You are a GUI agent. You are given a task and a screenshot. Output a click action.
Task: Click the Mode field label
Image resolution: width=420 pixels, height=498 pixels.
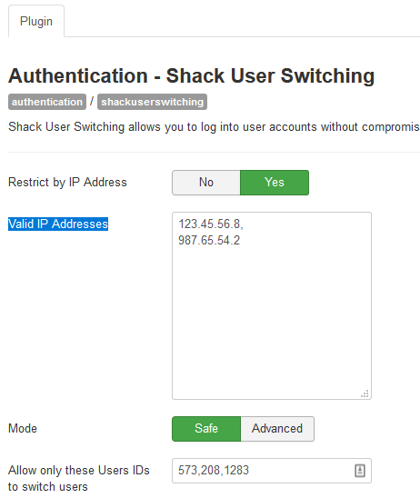tap(23, 428)
